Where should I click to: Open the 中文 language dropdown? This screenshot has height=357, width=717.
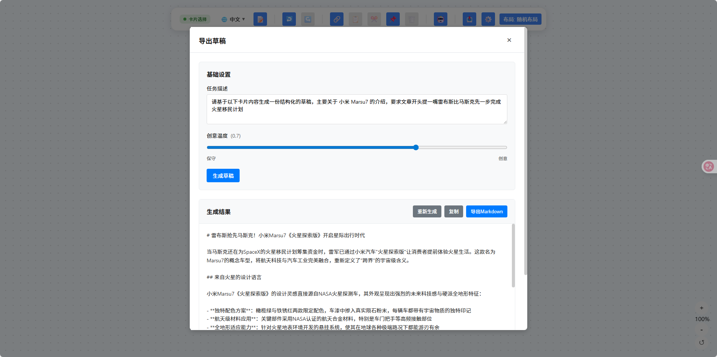pyautogui.click(x=233, y=19)
